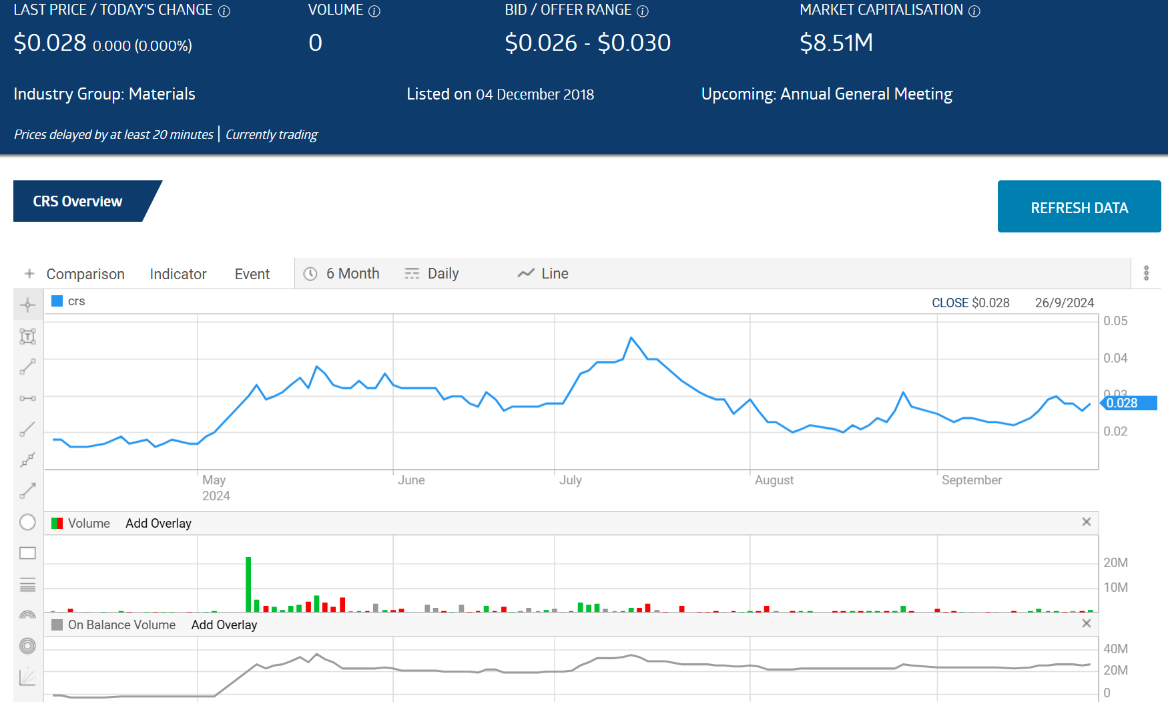Image resolution: width=1168 pixels, height=702 pixels.
Task: Click the 20M volume axis label
Action: coord(1115,562)
